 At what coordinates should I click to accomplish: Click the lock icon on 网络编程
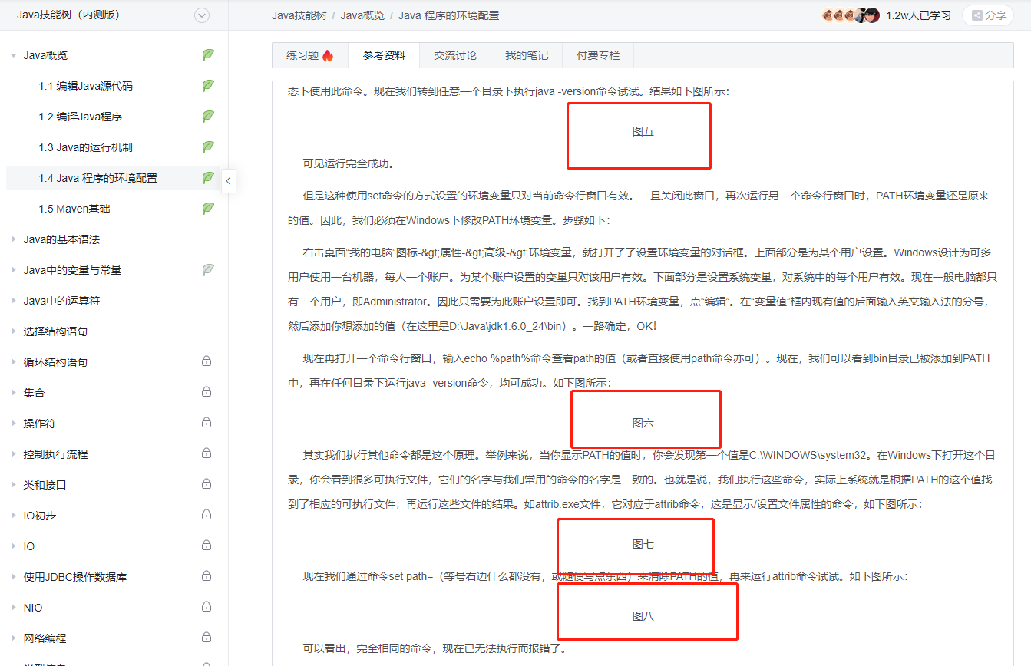[x=207, y=638]
